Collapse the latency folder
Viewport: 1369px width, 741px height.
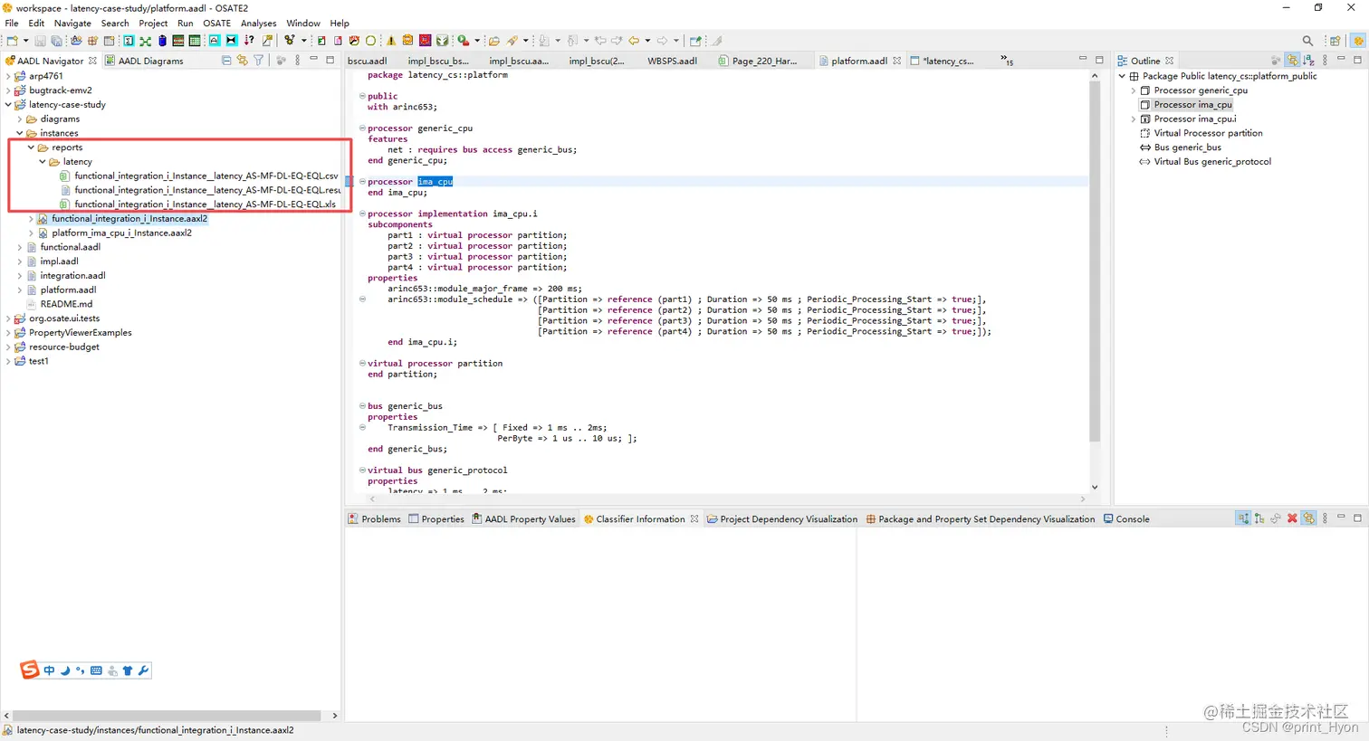click(43, 161)
